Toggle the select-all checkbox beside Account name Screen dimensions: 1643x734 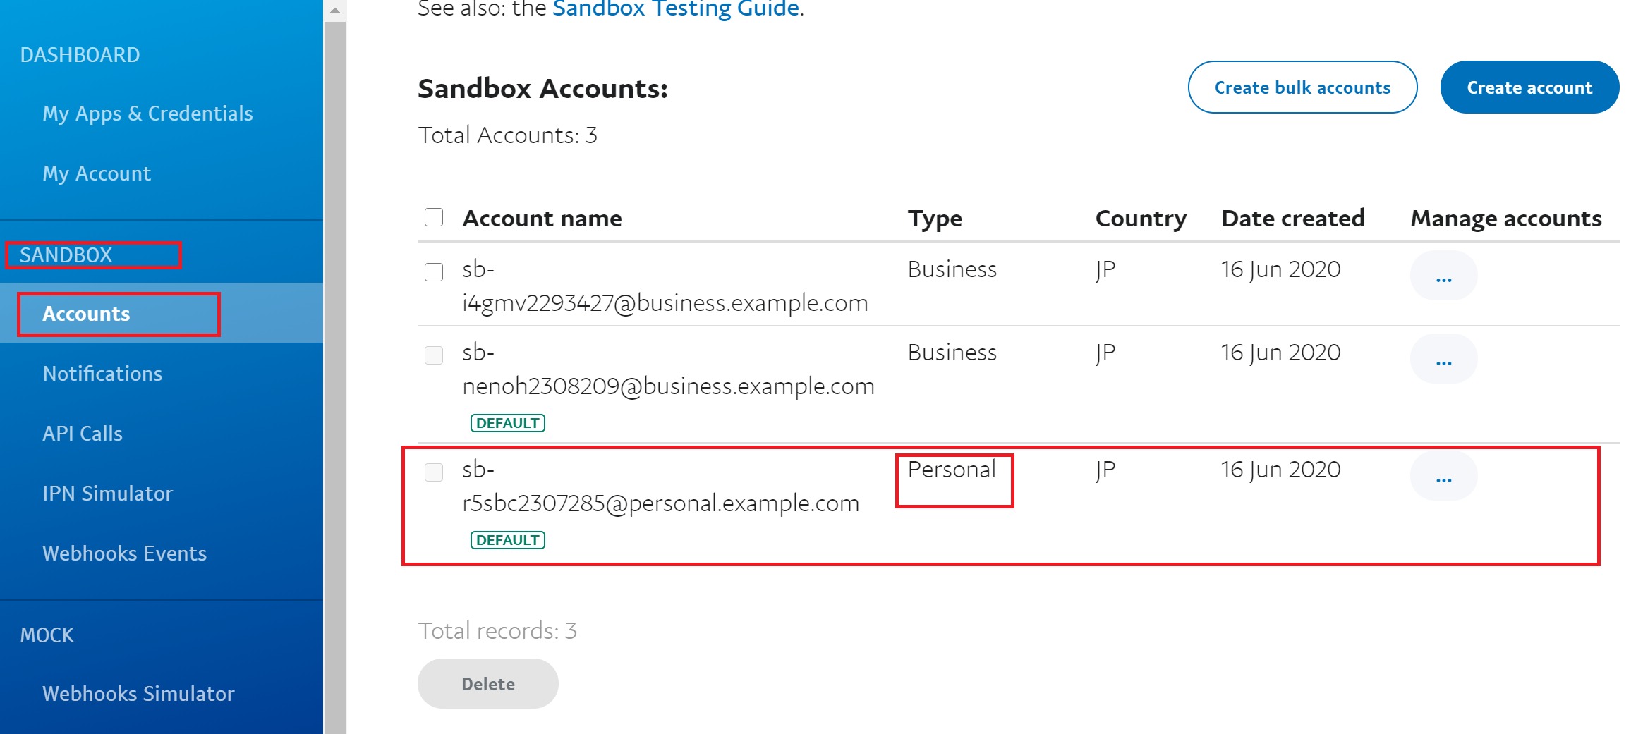pos(434,217)
